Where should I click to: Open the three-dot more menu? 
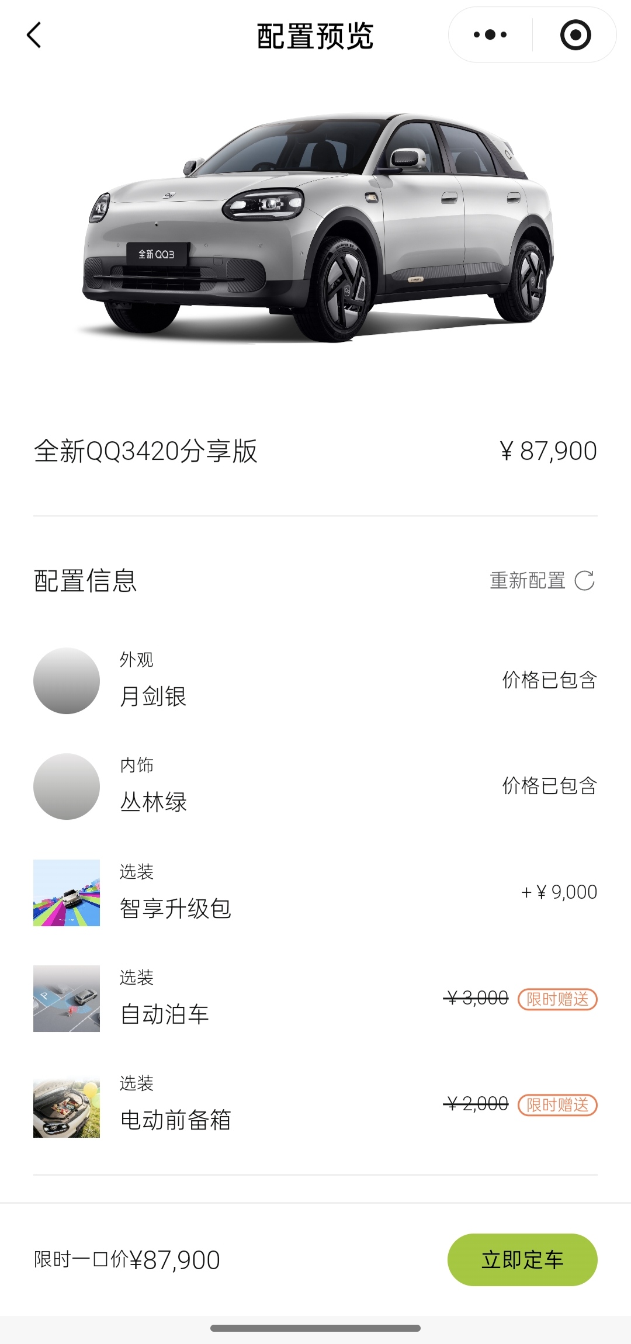click(x=490, y=35)
